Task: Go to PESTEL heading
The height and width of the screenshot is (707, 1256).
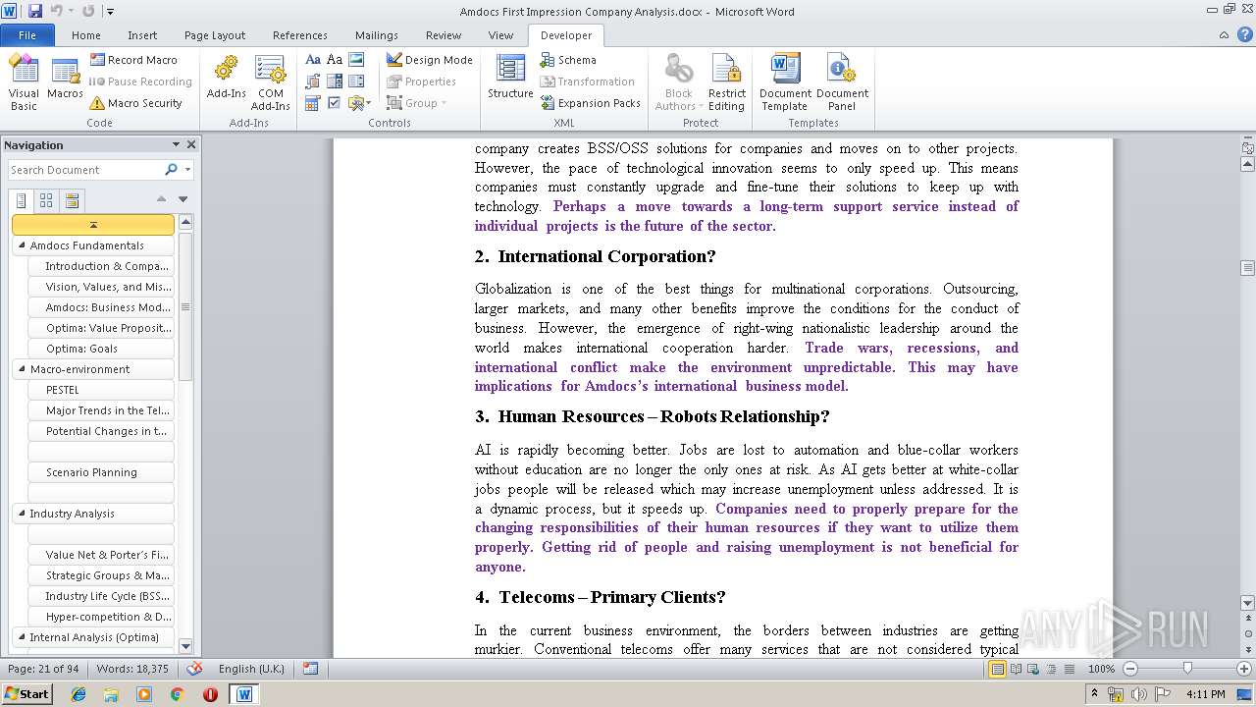Action: (101, 390)
